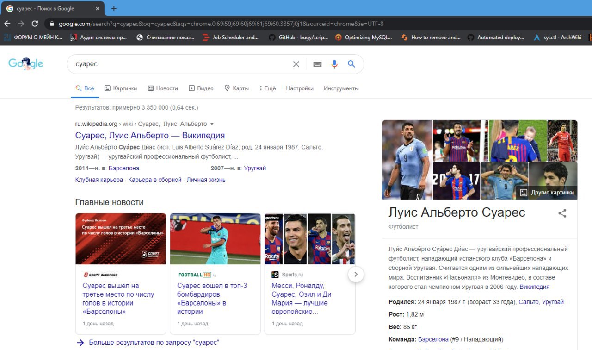Image resolution: width=592 pixels, height=350 pixels.
Task: Open Википедия link in knowledge panel
Action: [534, 287]
